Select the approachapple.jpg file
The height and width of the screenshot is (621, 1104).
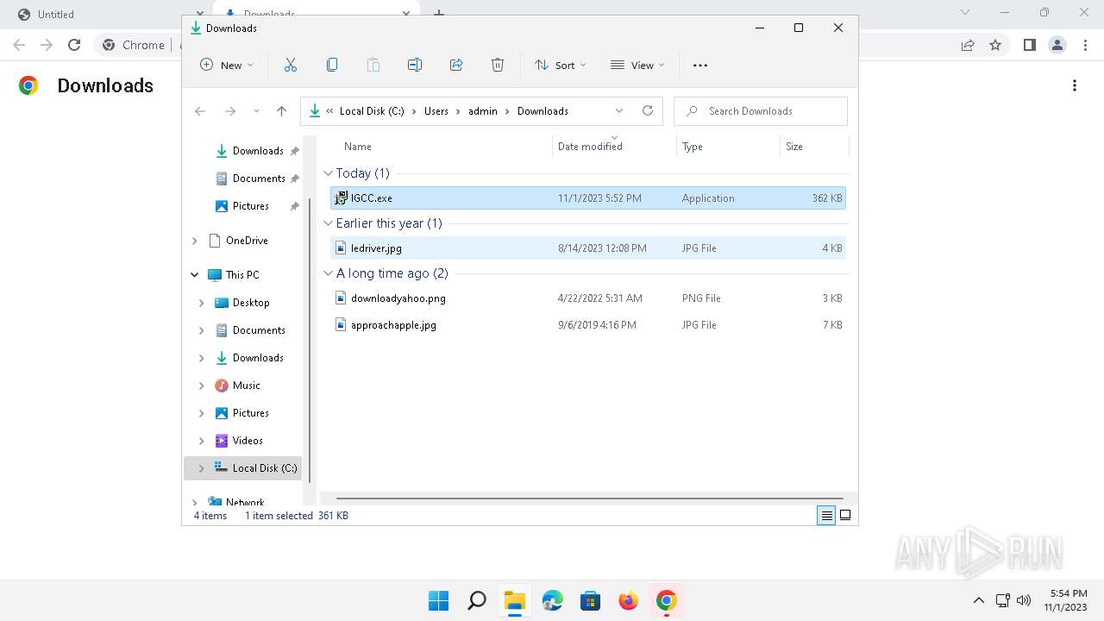coord(587,325)
